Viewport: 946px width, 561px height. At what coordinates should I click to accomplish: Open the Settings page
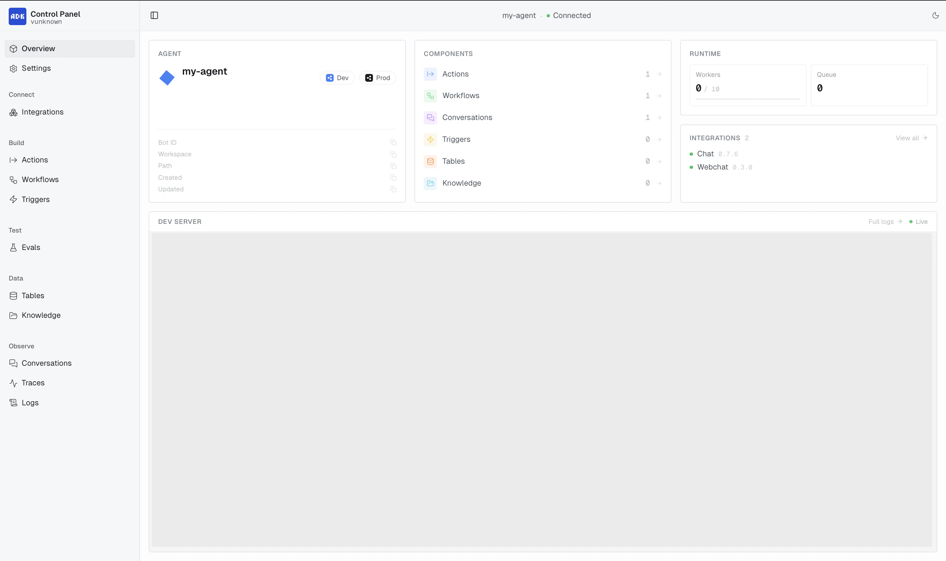click(36, 68)
